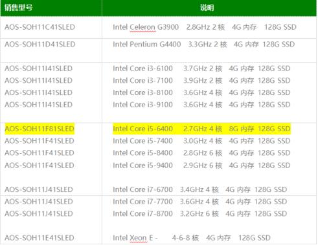Image resolution: width=318 pixels, height=245 pixels.
Task: Click the Intel Core i3-6100 row text
Action: 201,69
